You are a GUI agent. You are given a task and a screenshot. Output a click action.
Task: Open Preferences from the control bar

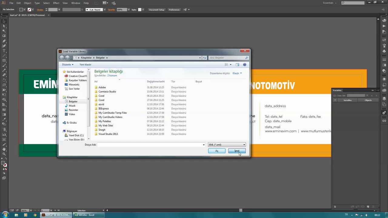tap(174, 10)
